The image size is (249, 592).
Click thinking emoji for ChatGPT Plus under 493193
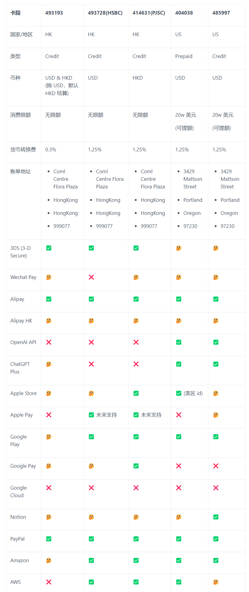click(x=49, y=364)
